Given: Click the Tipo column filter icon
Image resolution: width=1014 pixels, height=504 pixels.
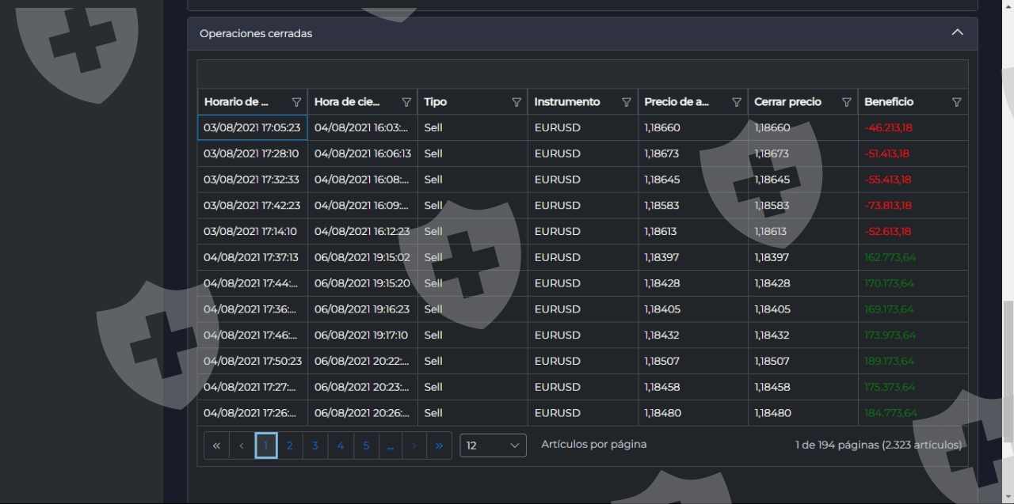Looking at the screenshot, I should pos(517,102).
